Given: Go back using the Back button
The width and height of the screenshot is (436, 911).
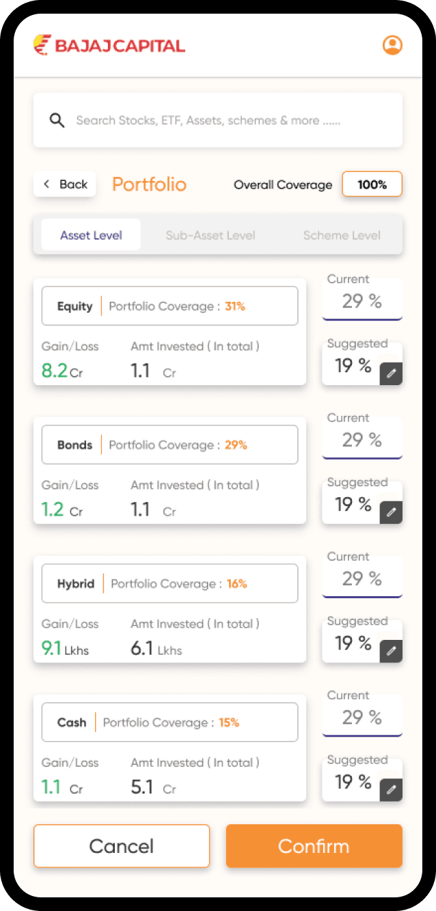Looking at the screenshot, I should 65,184.
